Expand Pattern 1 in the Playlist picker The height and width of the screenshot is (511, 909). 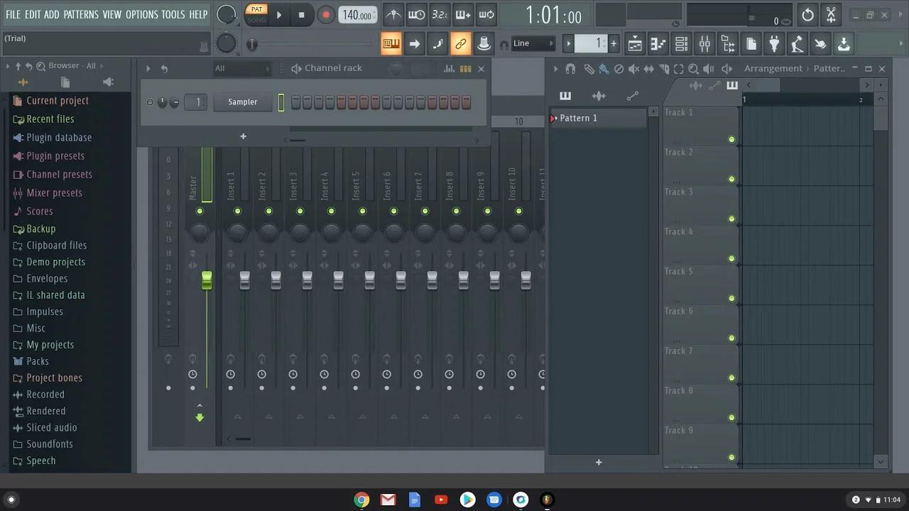tap(555, 118)
